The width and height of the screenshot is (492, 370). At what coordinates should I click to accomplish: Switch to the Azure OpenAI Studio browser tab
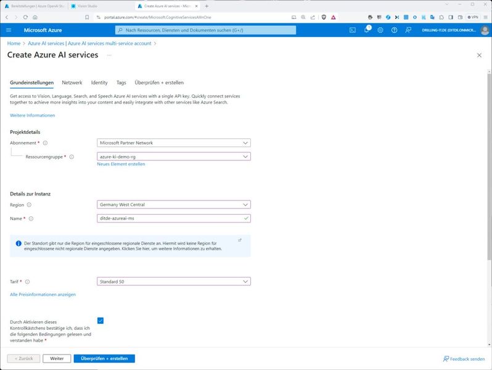(35, 6)
